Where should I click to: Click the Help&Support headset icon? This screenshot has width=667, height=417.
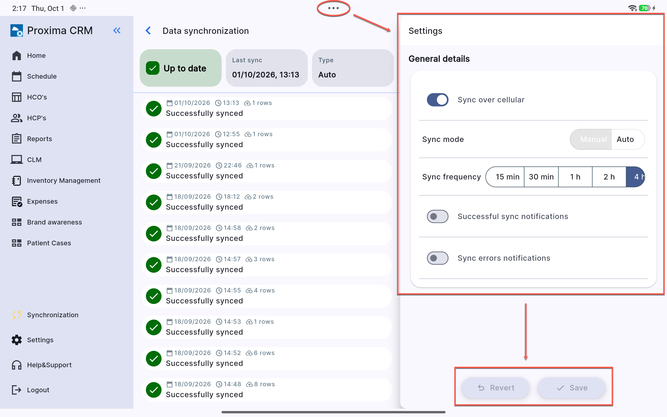click(17, 365)
